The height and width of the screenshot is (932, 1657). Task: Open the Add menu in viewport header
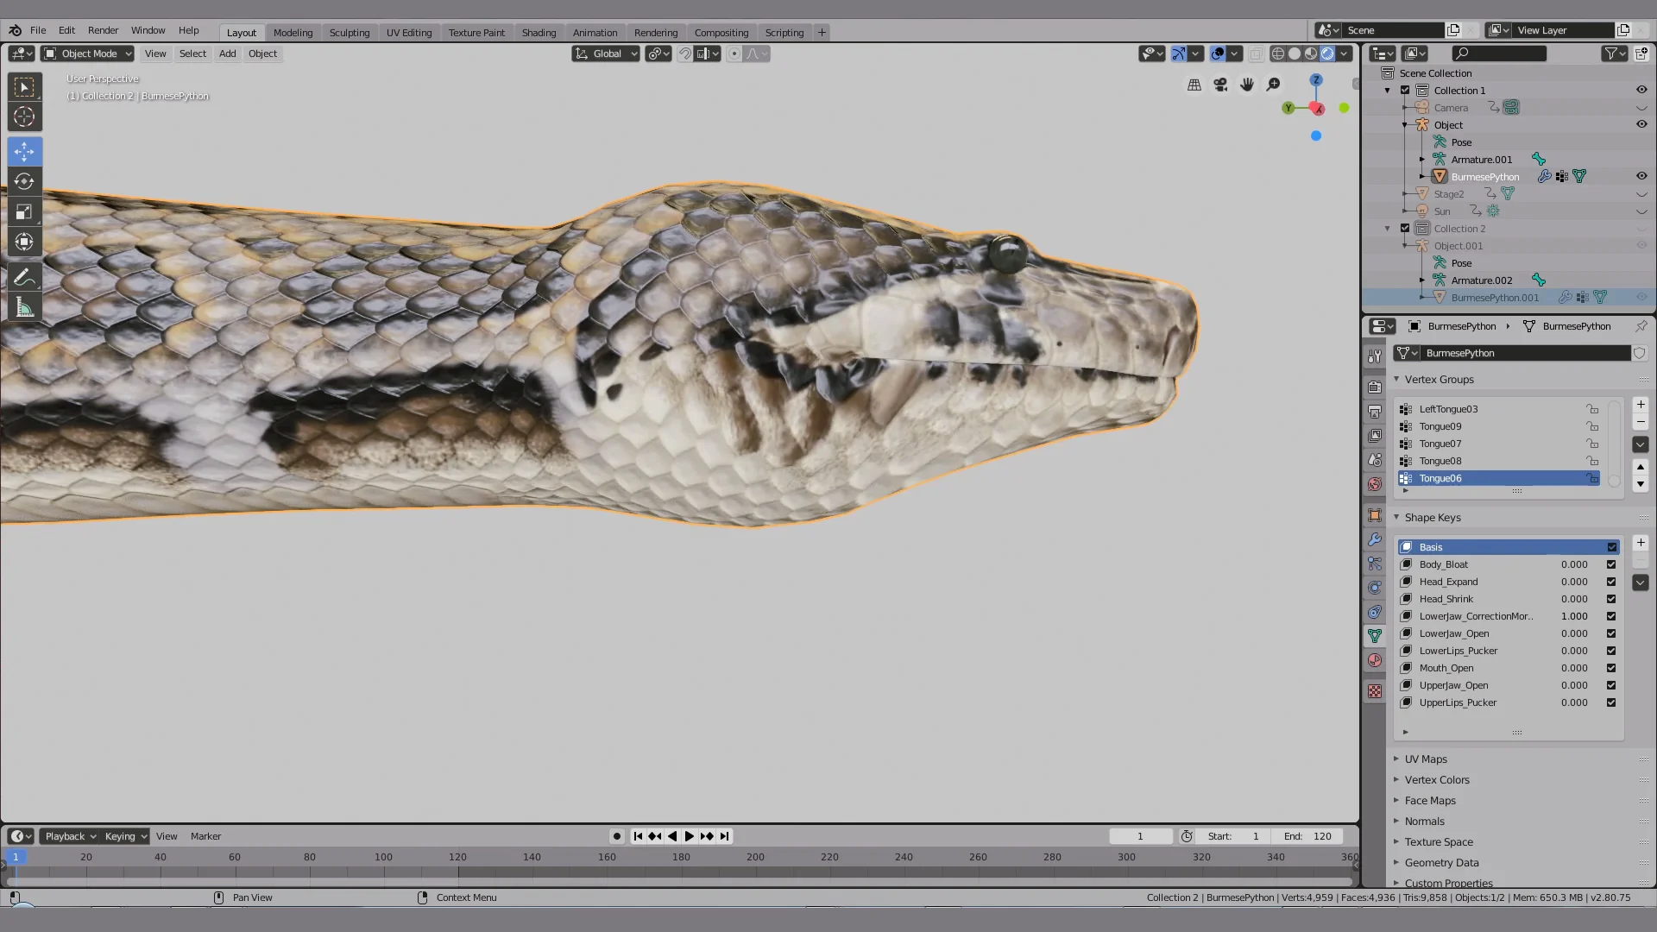tap(227, 54)
